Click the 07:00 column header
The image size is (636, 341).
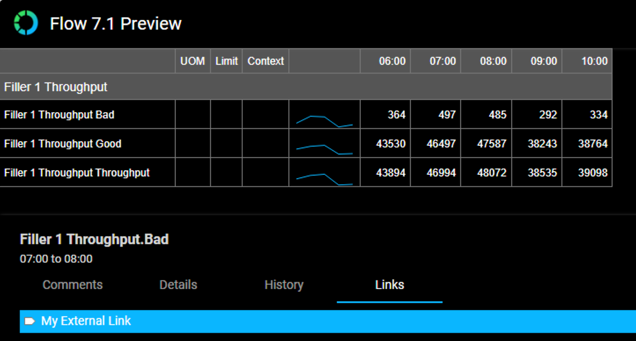click(x=435, y=61)
